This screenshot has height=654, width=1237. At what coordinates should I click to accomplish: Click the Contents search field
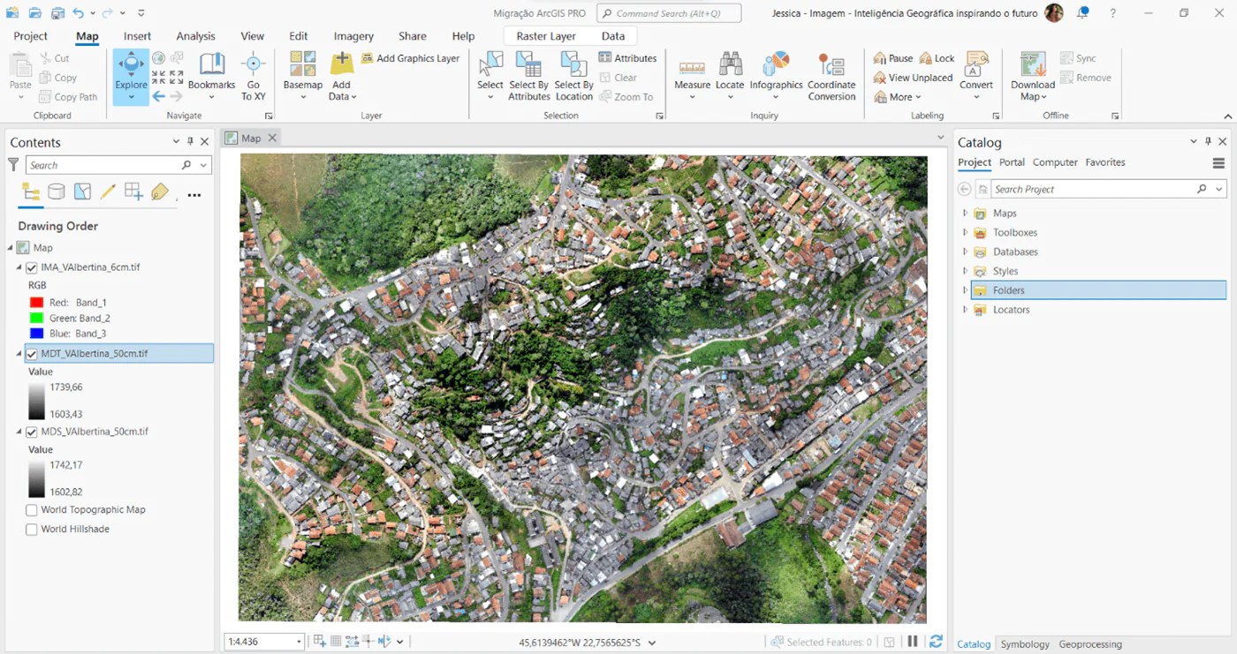(102, 165)
